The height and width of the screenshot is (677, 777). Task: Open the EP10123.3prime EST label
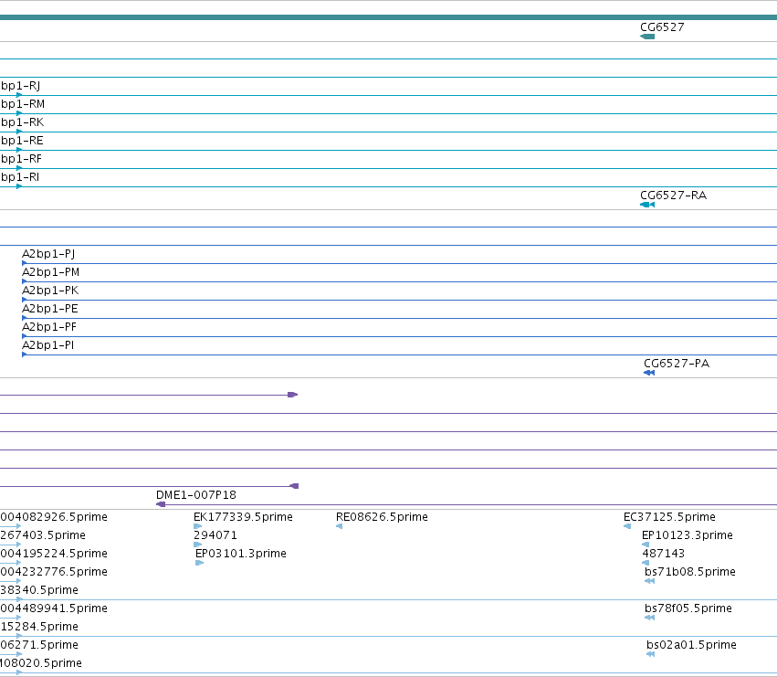688,535
